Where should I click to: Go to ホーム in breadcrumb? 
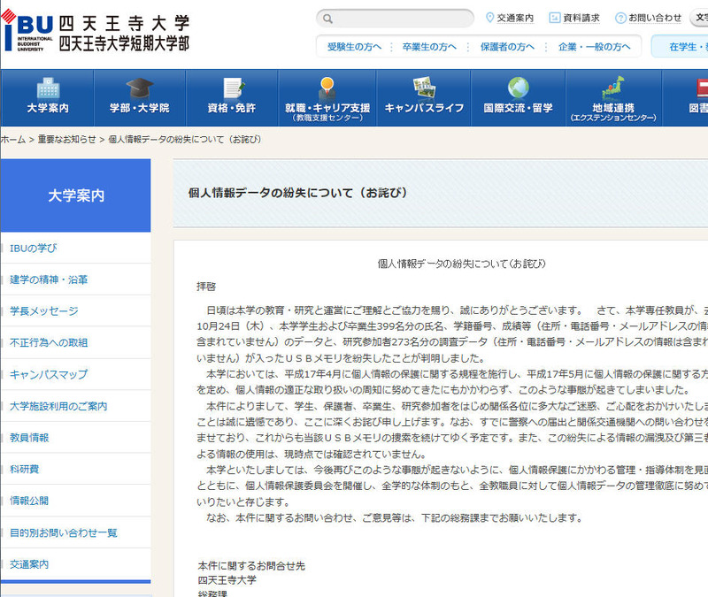[x=12, y=140]
